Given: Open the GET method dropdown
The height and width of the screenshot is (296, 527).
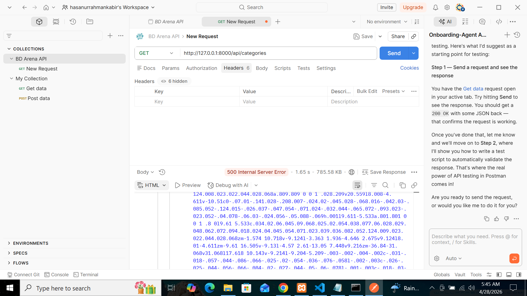Looking at the screenshot, I should click(x=156, y=53).
